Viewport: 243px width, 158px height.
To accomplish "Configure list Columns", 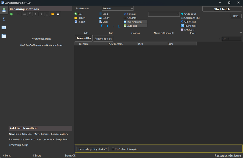I will (130, 18).
